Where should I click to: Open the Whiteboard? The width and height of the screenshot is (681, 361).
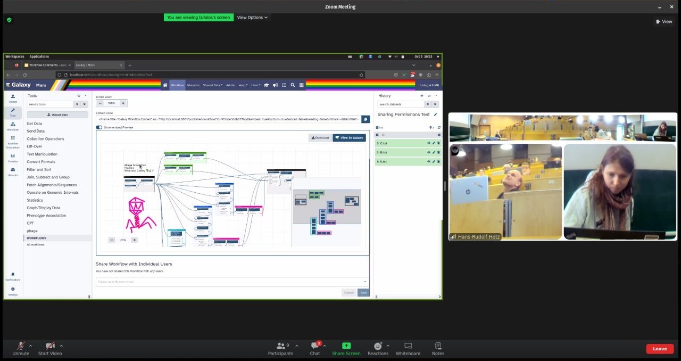point(408,346)
